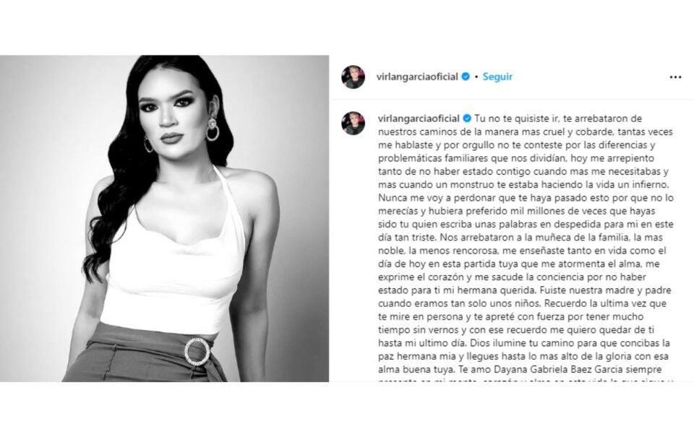Click the header profile avatar of virlangarciaoficial
This screenshot has height=437, width=694.
coord(353,77)
